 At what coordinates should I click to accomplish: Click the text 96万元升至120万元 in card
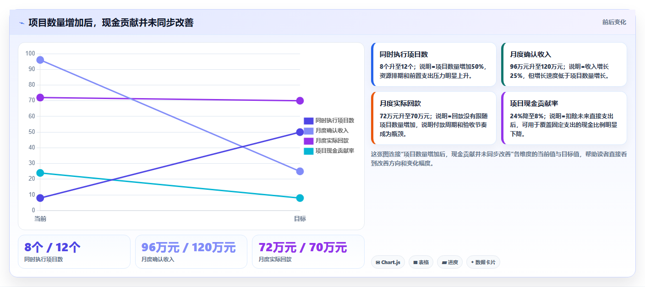pyautogui.click(x=536, y=66)
